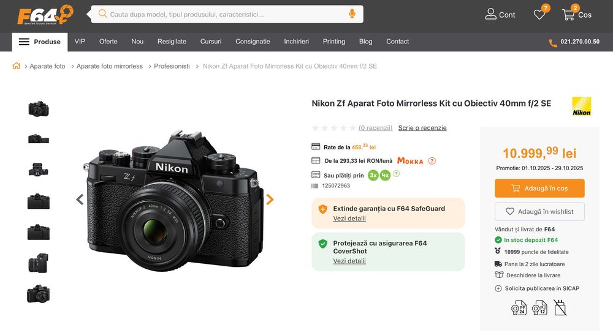Select second thumbnail, top view
613x333 pixels.
click(38, 138)
